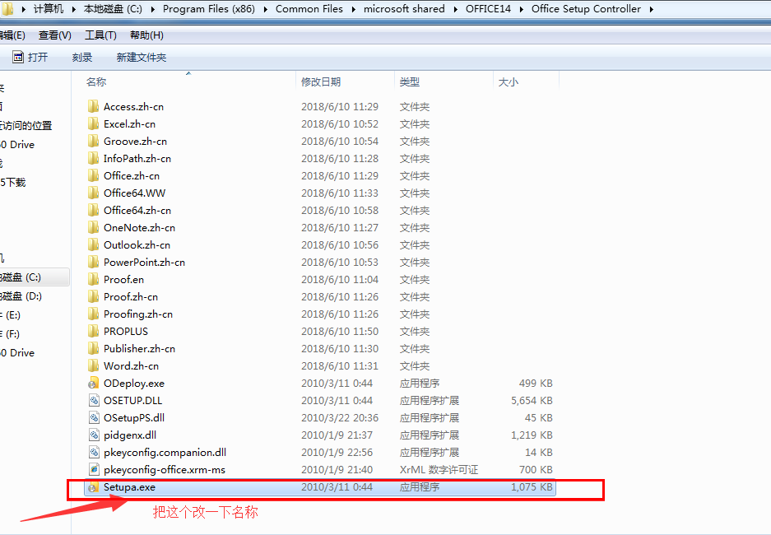Click the pidgenx.dll file icon

[94, 435]
